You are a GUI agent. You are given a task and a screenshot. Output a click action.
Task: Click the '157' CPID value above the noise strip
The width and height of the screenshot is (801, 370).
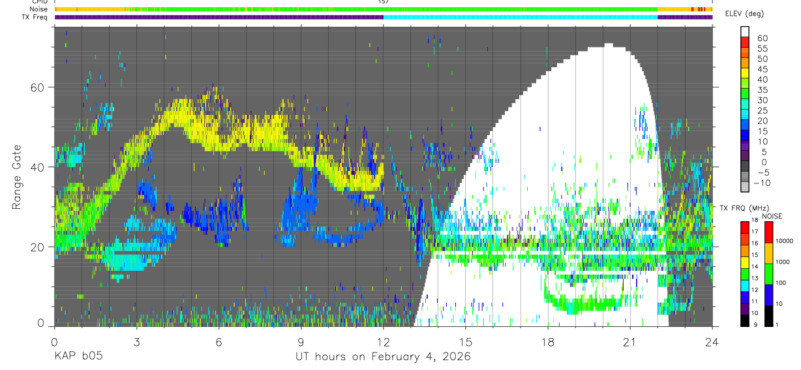384,2
